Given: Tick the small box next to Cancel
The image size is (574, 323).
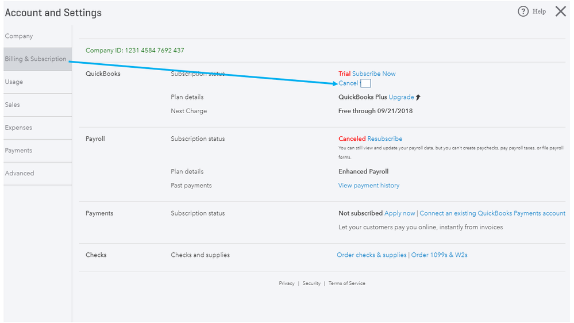Looking at the screenshot, I should coord(365,83).
